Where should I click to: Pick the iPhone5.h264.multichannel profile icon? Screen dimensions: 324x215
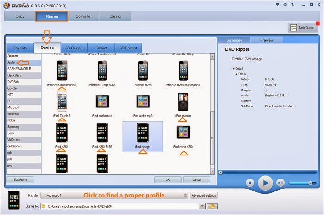coord(183,71)
